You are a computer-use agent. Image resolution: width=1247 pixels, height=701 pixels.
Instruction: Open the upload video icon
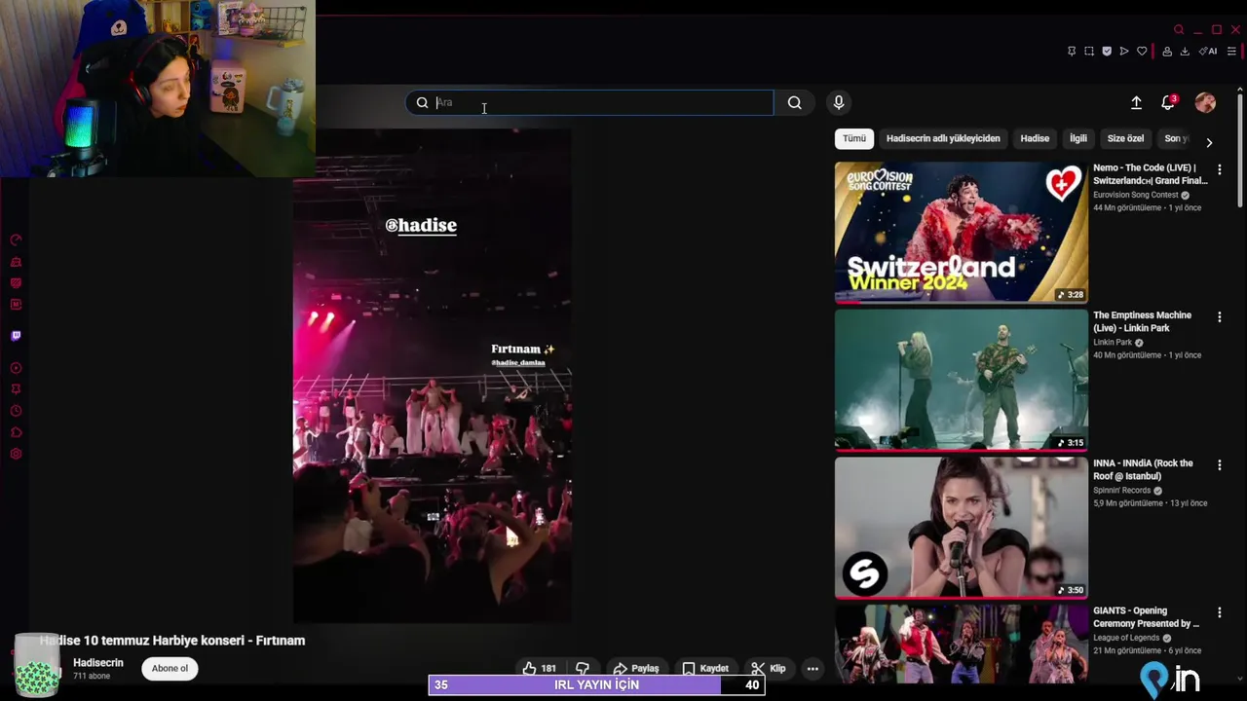[x=1136, y=102]
